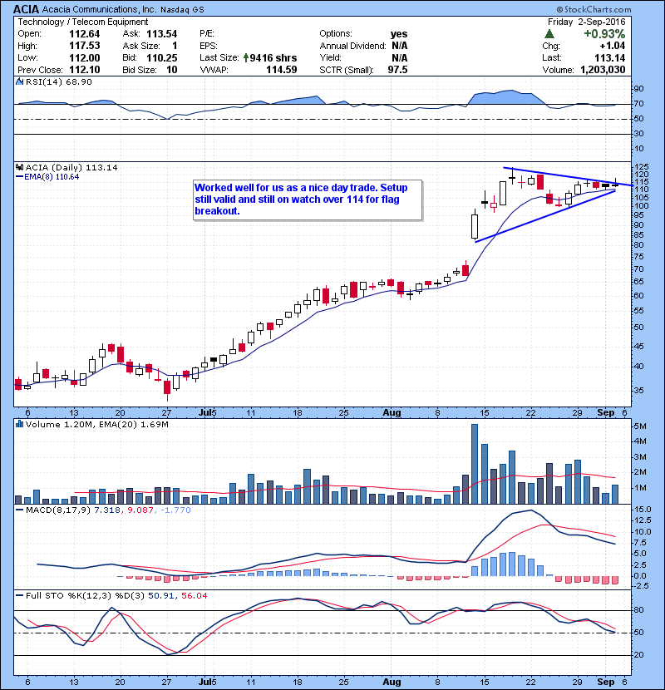Click the Chg value +1.04
The width and height of the screenshot is (665, 690).
point(612,46)
